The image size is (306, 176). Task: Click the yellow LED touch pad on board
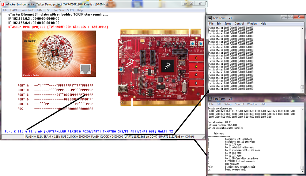pyautogui.click(x=196, y=67)
